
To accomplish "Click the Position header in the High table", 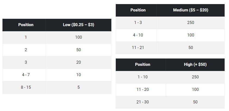I will 142,64.
